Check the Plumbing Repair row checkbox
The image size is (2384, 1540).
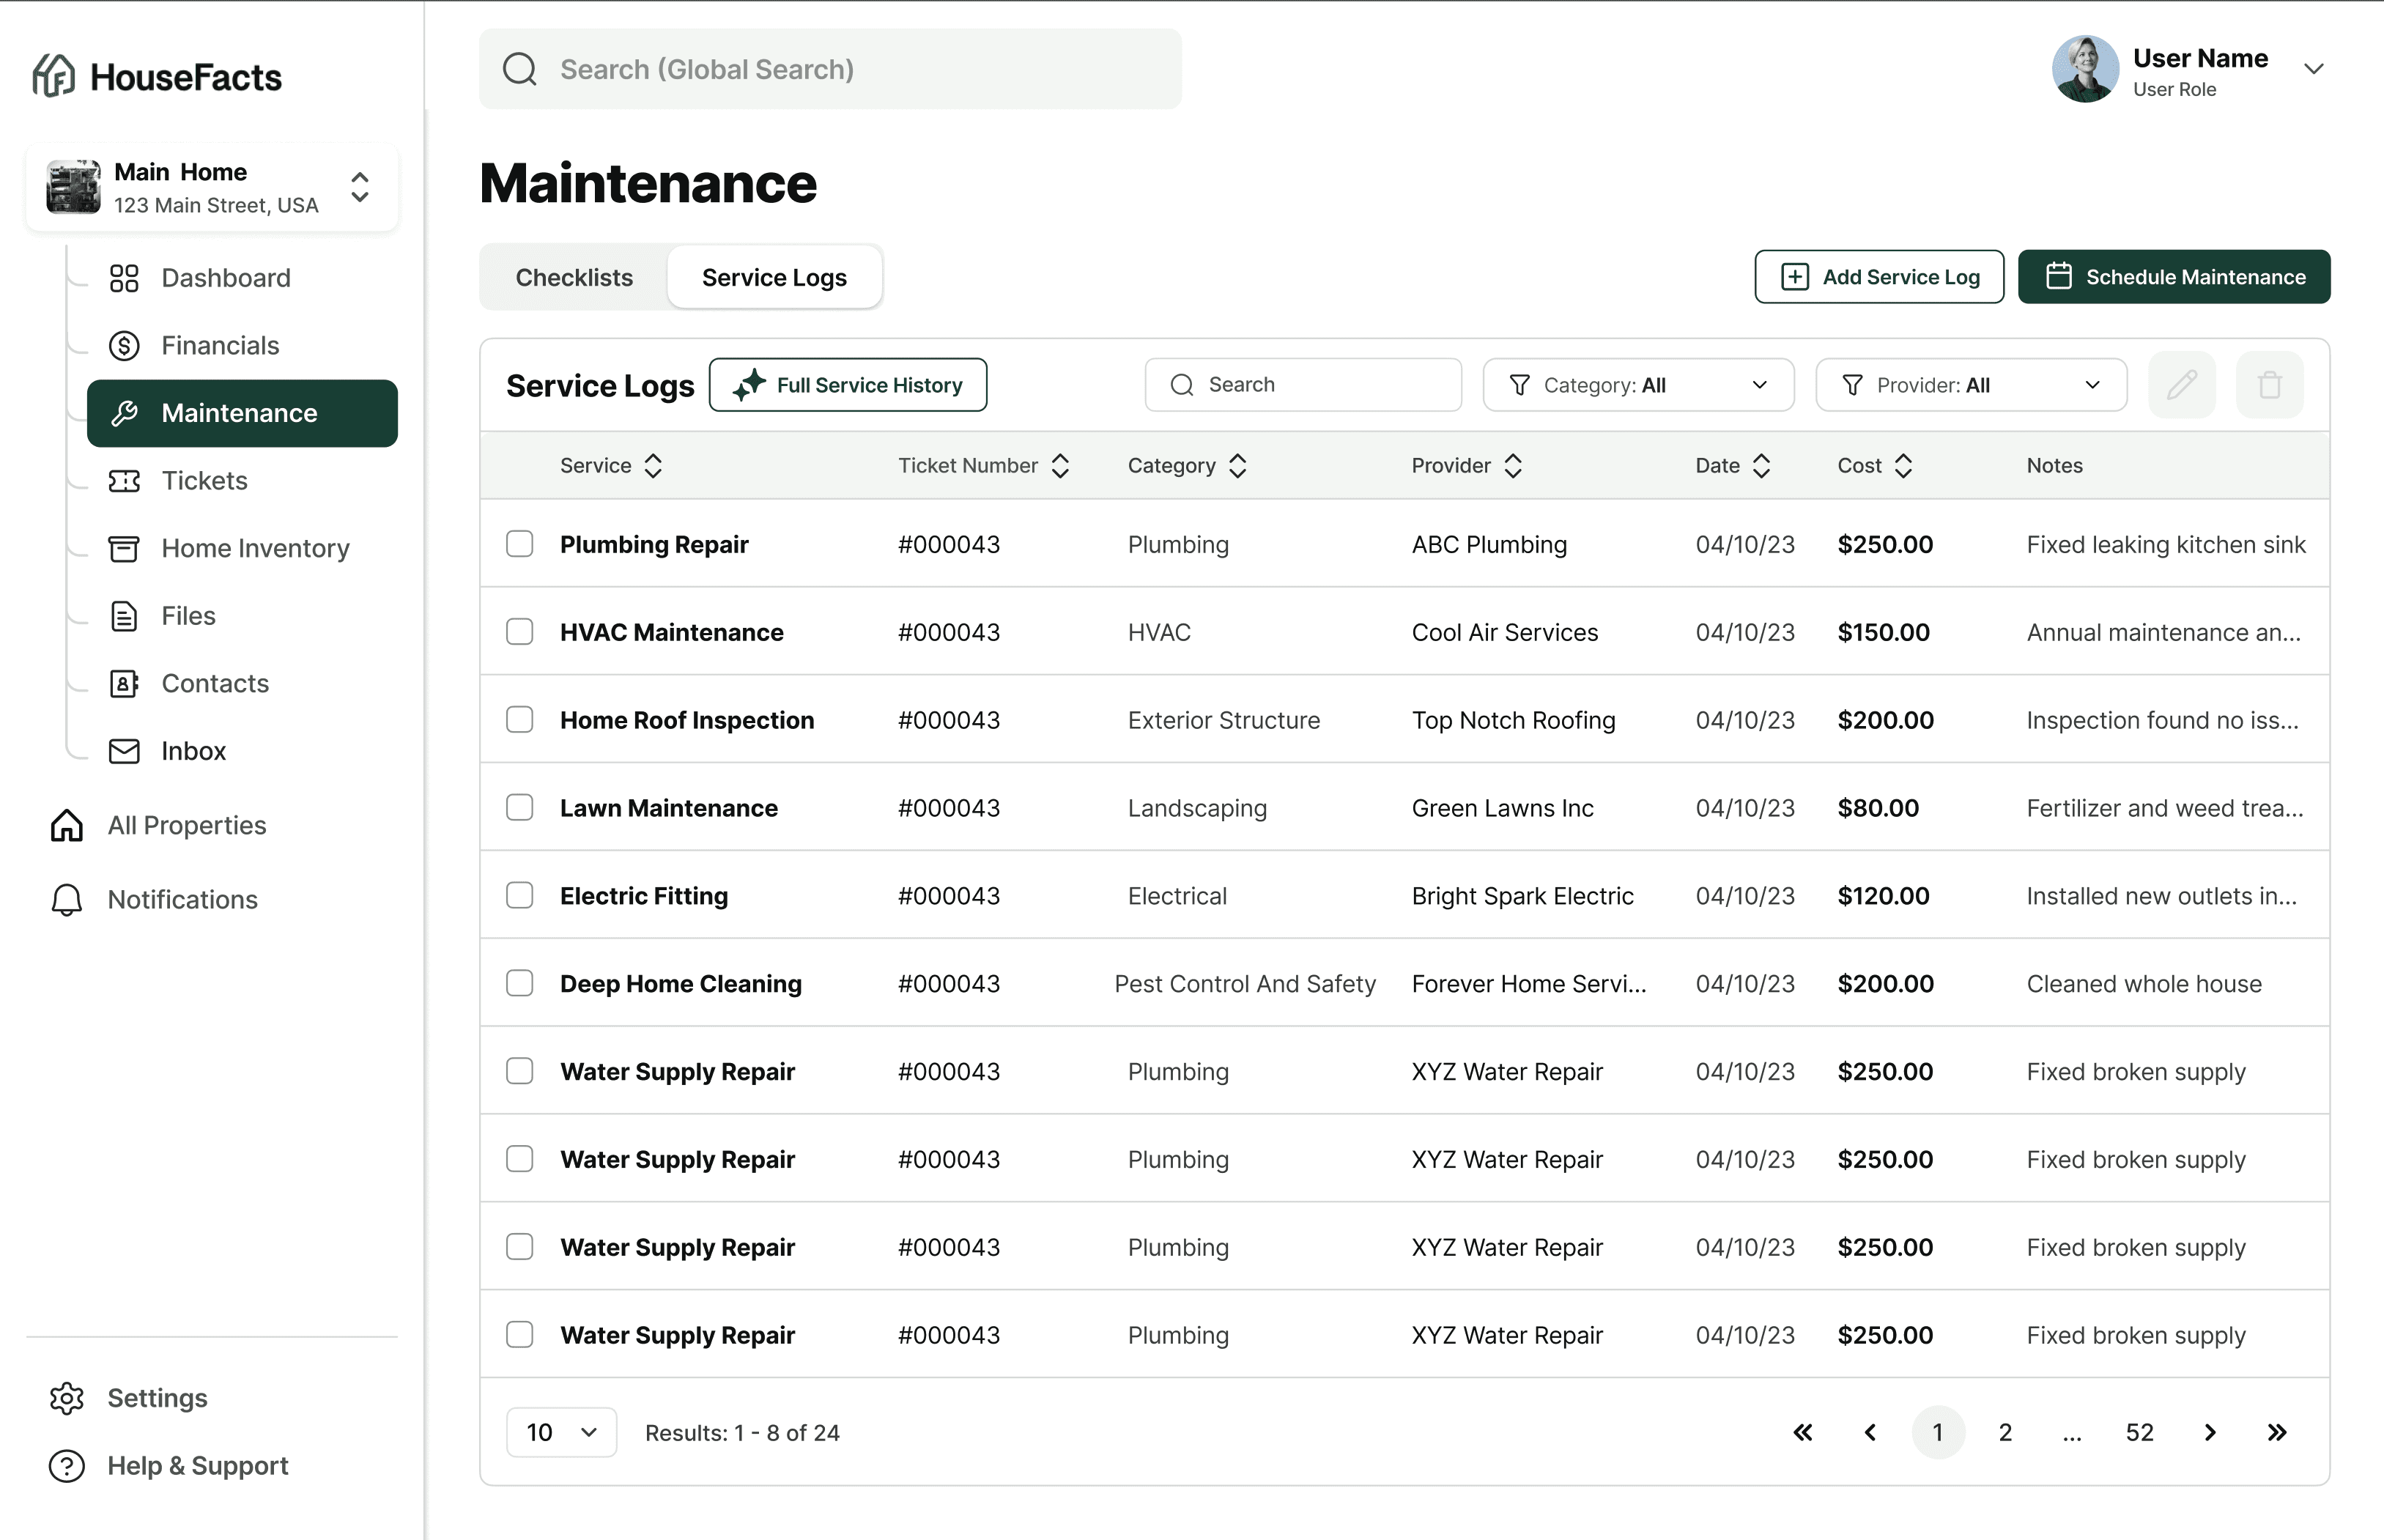coord(520,544)
